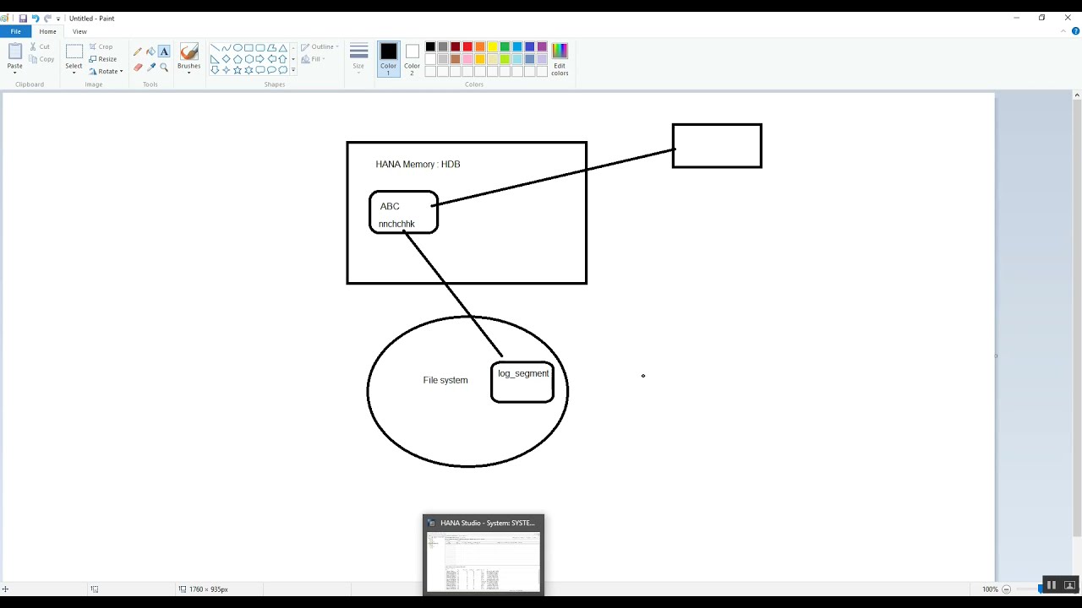Collapse the ribbon with the chevron
Screen dimensions: 1082x608
point(1063,31)
